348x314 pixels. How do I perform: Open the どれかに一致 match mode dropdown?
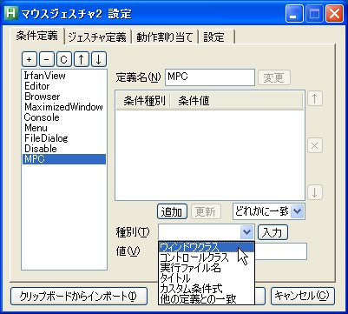269,211
